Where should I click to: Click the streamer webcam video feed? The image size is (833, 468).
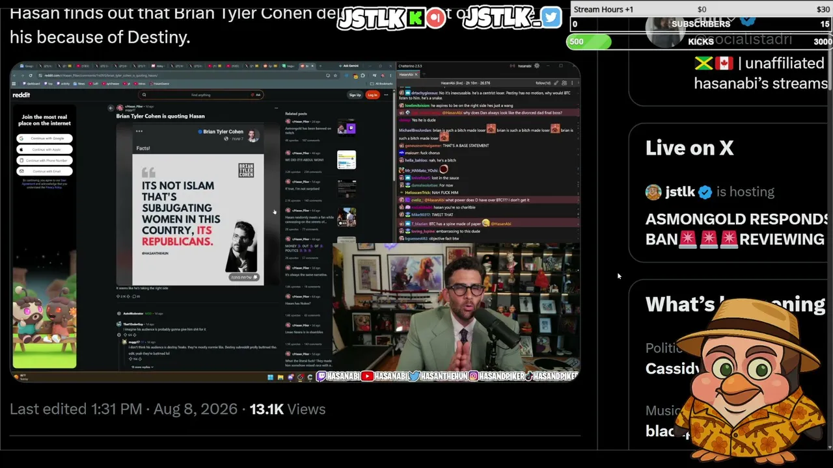[x=456, y=309]
